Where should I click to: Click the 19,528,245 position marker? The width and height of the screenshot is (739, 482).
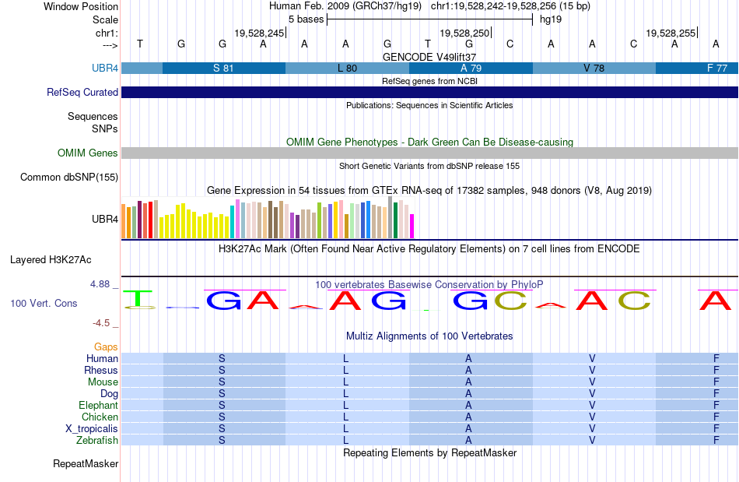(x=259, y=33)
